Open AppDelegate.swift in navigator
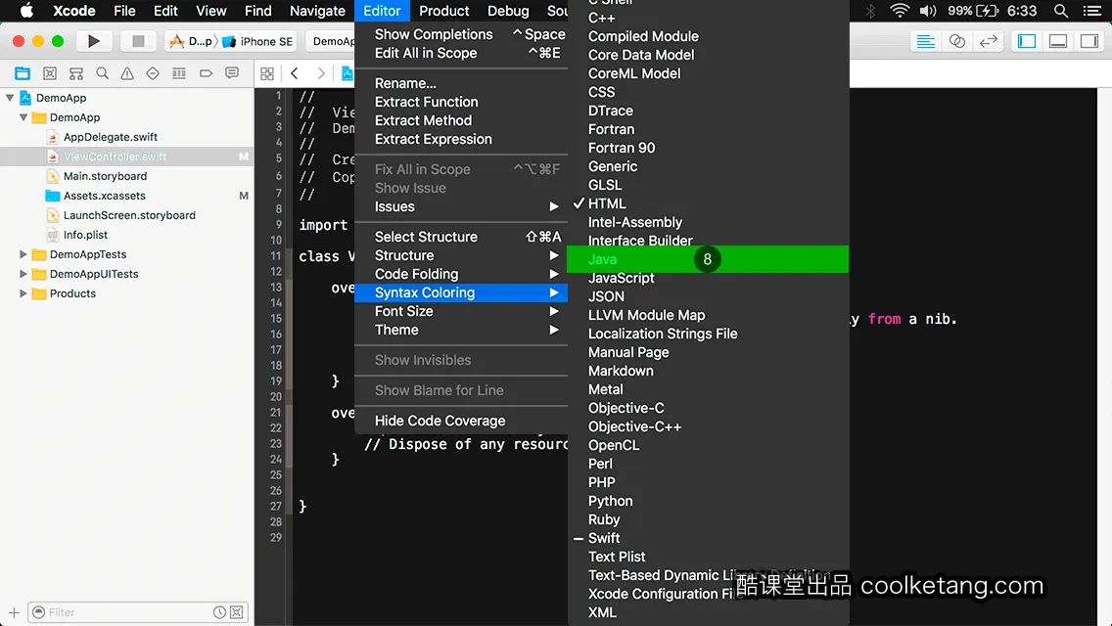 click(x=110, y=137)
